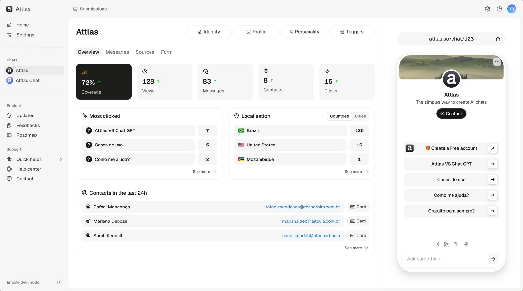Open Card for Rafael Mendonça
Screen dimensions: 523x291
(x=358, y=207)
